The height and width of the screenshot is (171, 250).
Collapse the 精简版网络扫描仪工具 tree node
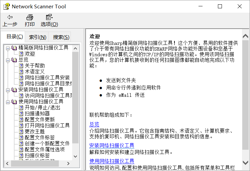8,48
